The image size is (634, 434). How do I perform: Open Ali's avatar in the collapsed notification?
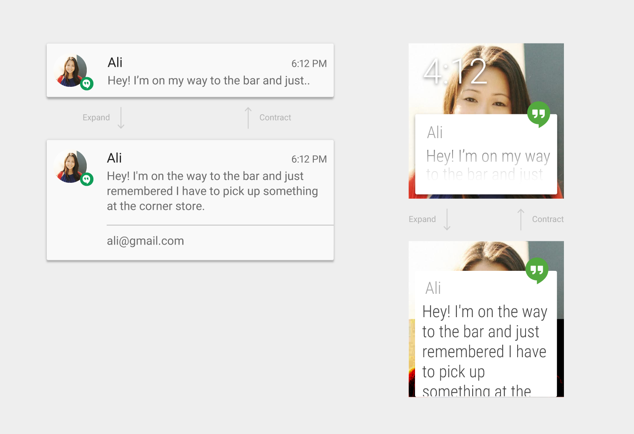[70, 70]
